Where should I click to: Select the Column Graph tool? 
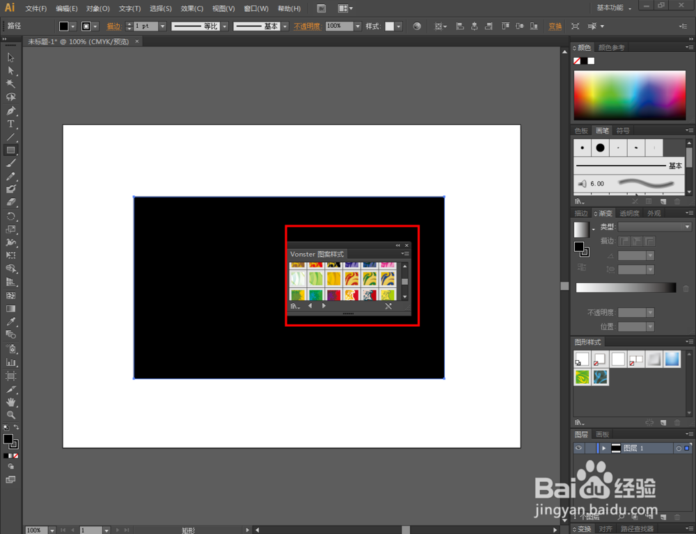[x=10, y=362]
